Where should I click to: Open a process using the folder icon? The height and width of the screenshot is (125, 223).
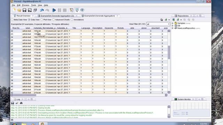[19, 10]
